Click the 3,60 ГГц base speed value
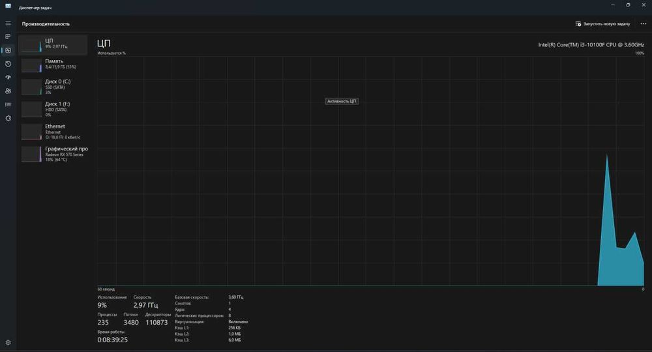The width and height of the screenshot is (652, 352). pos(236,297)
